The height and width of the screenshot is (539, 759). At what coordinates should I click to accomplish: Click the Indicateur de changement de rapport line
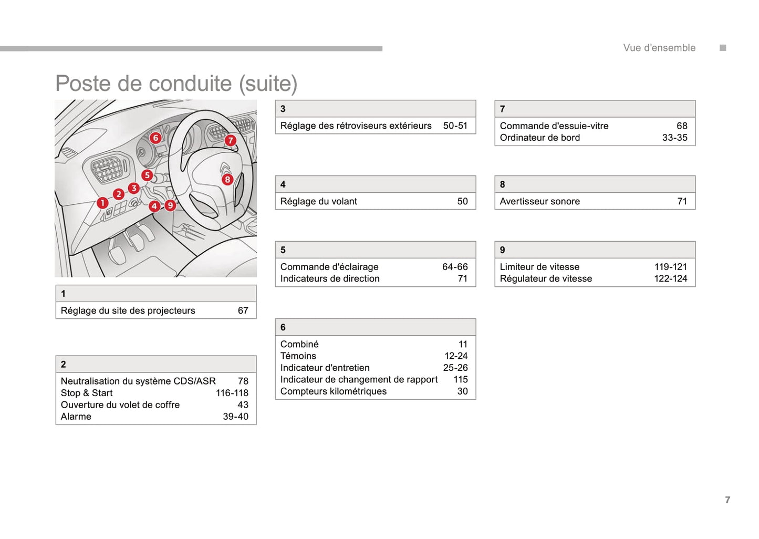click(359, 379)
